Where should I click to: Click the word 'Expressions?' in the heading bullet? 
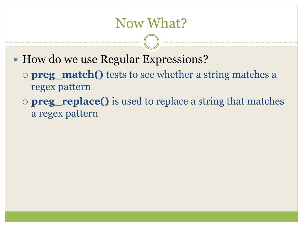(x=175, y=59)
